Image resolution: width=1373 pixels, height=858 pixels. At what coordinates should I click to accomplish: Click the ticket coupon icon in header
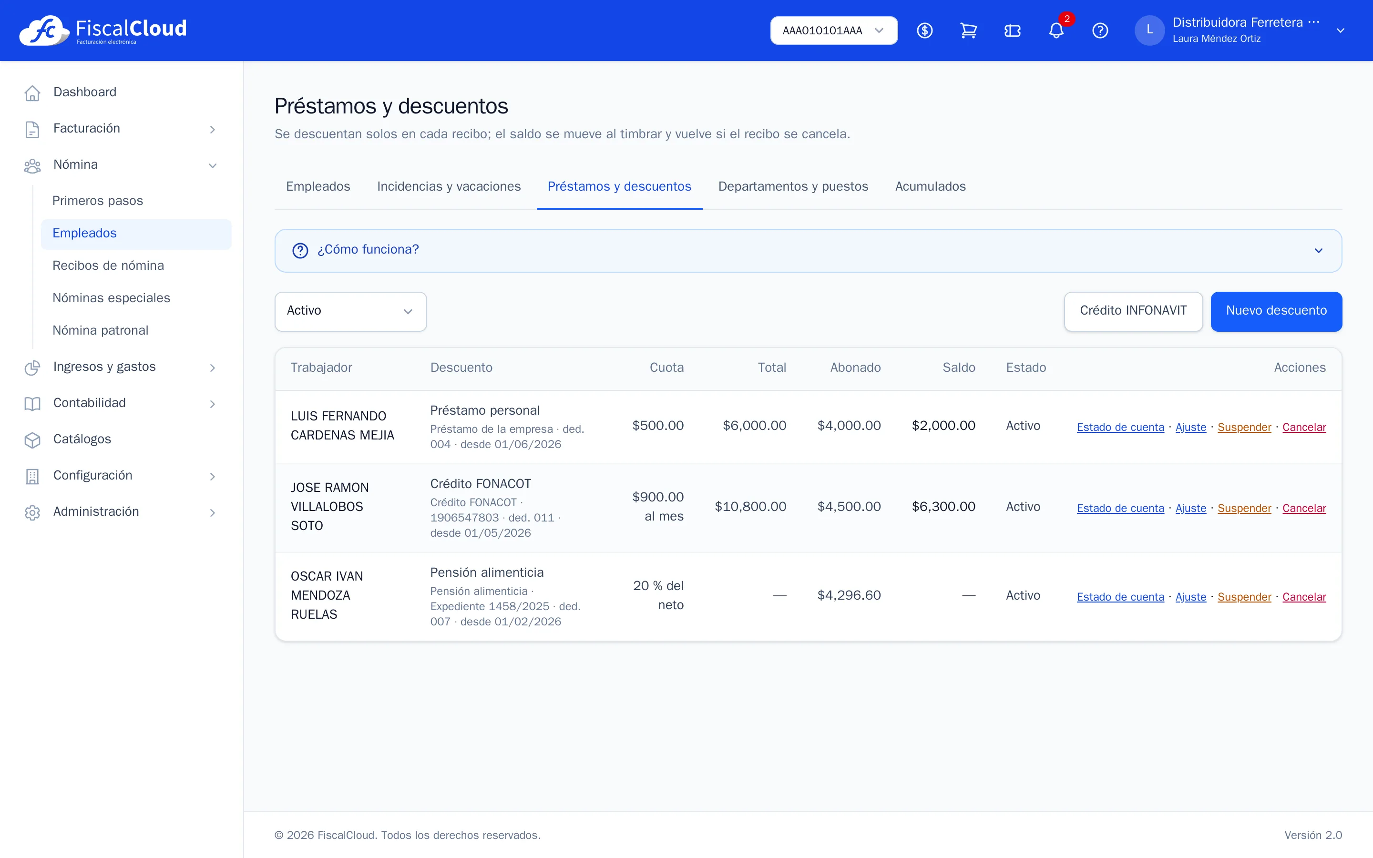[1012, 31]
